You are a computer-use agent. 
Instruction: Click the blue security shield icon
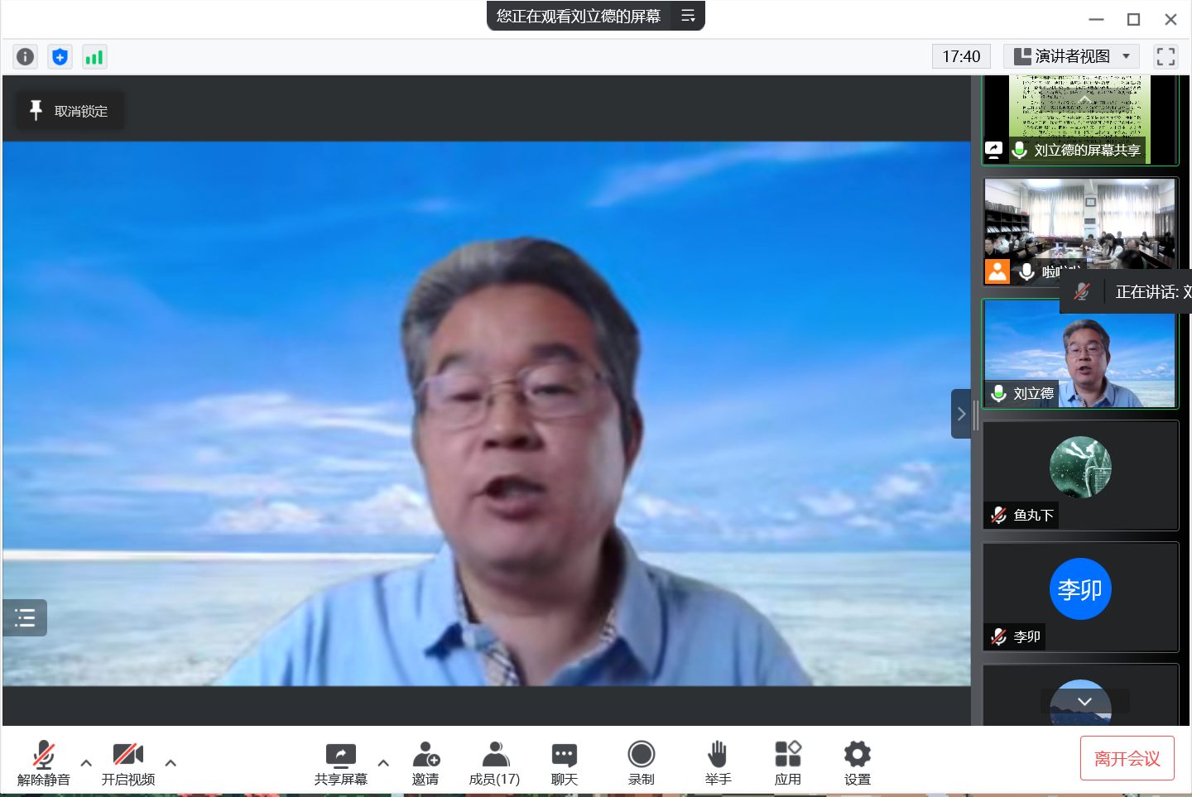click(x=60, y=56)
